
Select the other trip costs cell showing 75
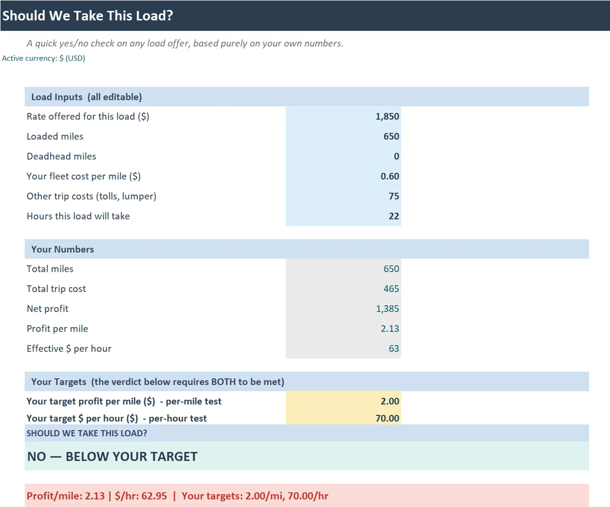pyautogui.click(x=343, y=196)
